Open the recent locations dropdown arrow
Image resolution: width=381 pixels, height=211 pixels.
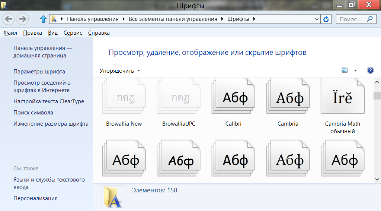[34, 19]
